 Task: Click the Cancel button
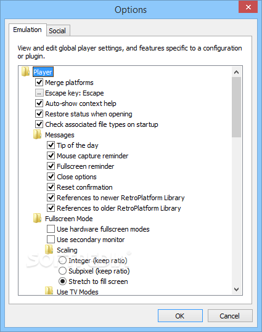point(230,316)
